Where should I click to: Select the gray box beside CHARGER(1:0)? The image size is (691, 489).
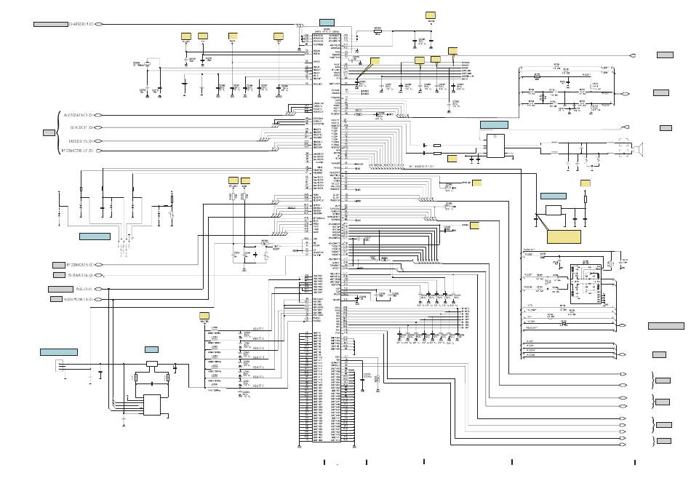tap(51, 24)
